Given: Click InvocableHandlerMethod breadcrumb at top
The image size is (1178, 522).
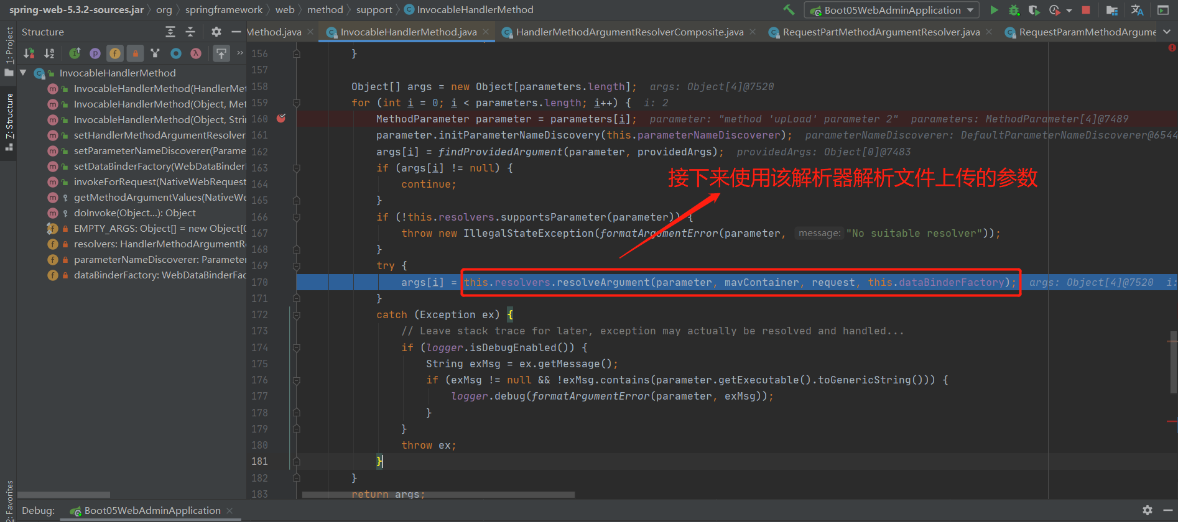Looking at the screenshot, I should click(468, 9).
